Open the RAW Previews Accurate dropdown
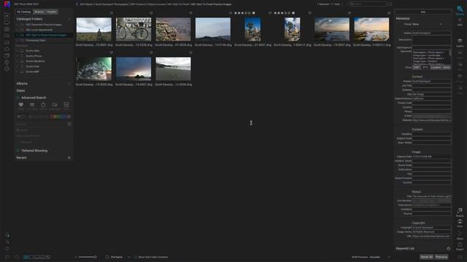This screenshot has width=467, height=262. [379, 257]
